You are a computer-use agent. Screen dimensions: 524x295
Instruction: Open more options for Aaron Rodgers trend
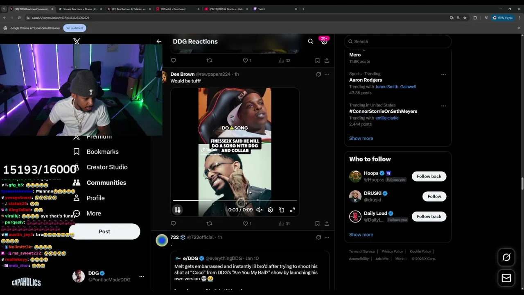tap(443, 75)
